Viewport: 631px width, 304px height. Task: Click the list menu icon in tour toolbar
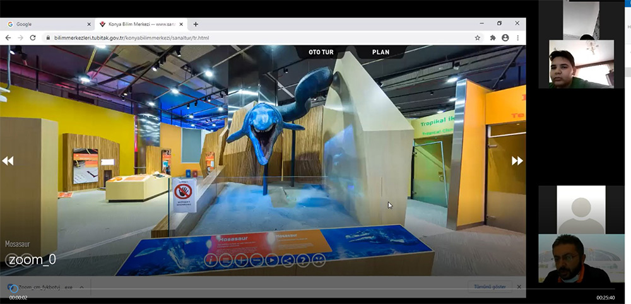click(x=226, y=260)
